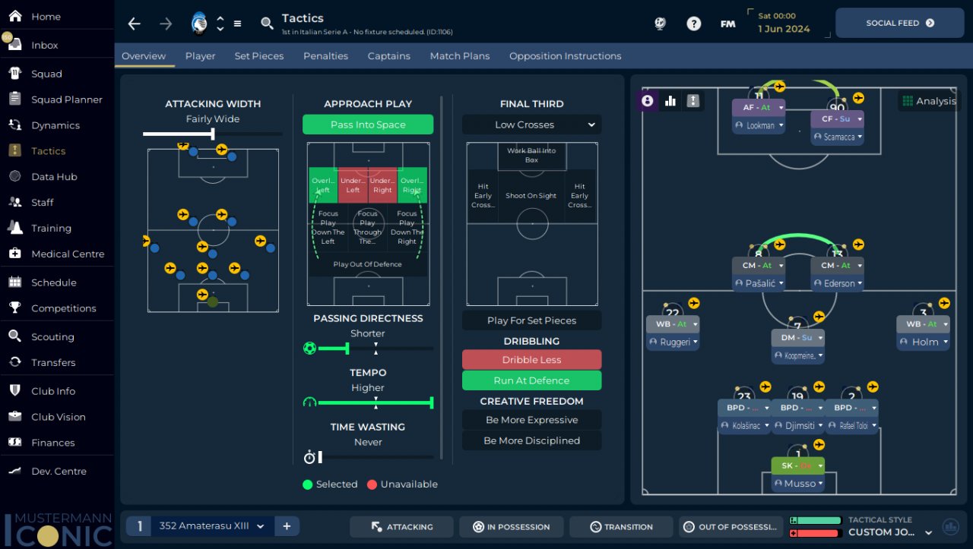Screen dimensions: 973x549
Task: Enable Play For Set Pieces
Action: pyautogui.click(x=531, y=320)
